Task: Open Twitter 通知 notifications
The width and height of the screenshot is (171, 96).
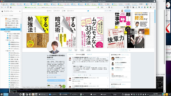Action: (x=64, y=11)
